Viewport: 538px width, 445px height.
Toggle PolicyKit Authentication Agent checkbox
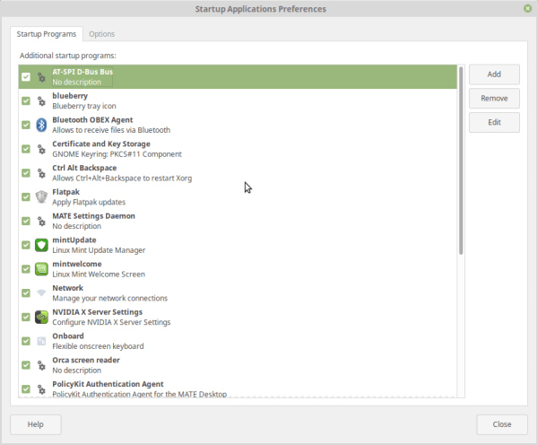(26, 389)
